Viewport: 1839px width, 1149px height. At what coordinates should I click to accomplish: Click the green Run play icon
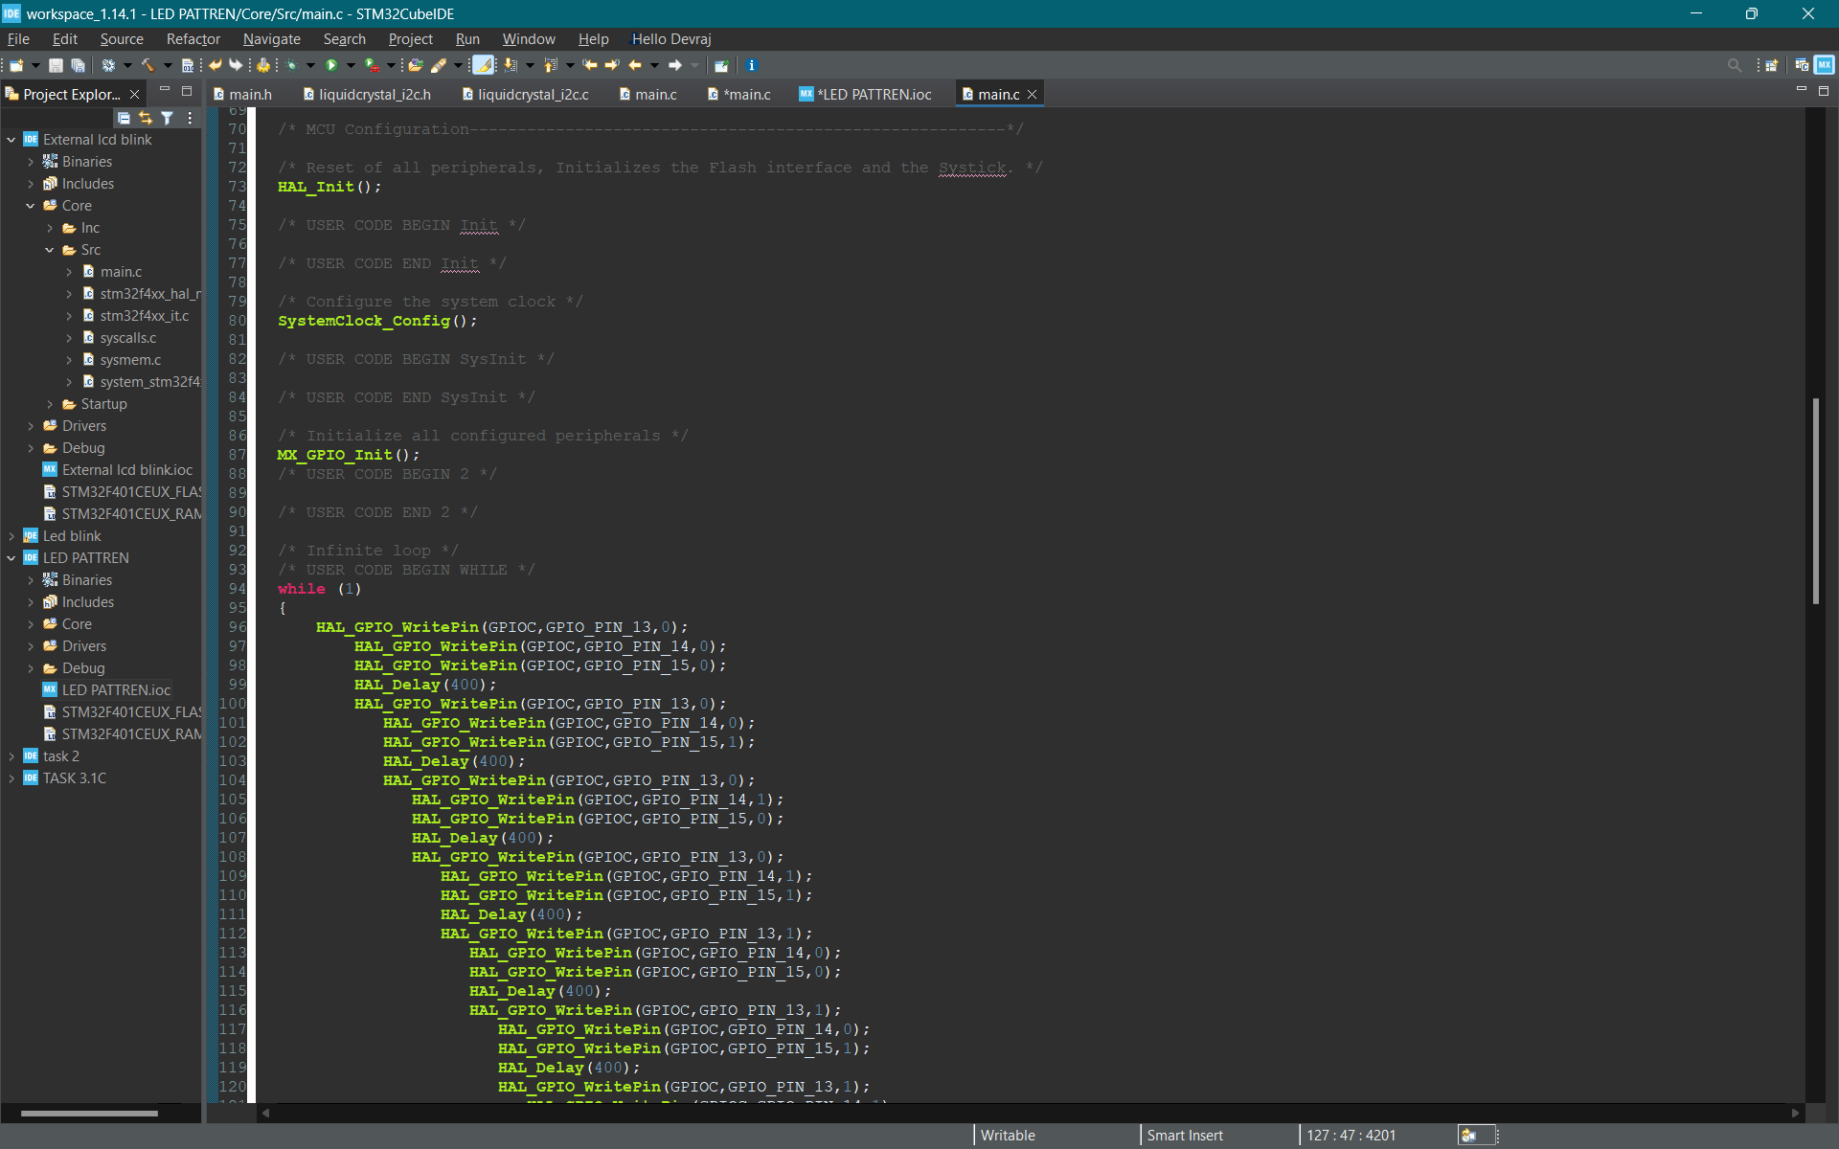(x=331, y=65)
